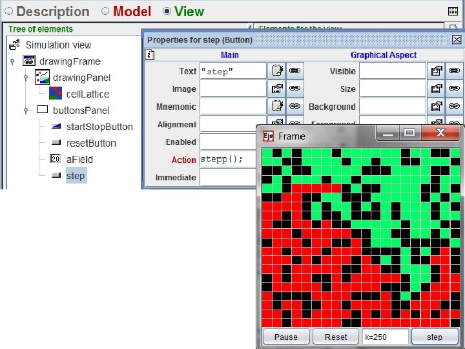This screenshot has height=349, width=465.
Task: Open the editor icon for Background property
Action: (x=436, y=106)
